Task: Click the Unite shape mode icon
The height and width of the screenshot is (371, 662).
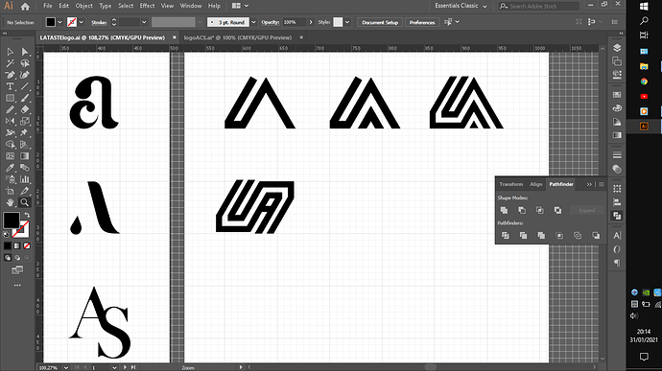Action: pyautogui.click(x=504, y=210)
